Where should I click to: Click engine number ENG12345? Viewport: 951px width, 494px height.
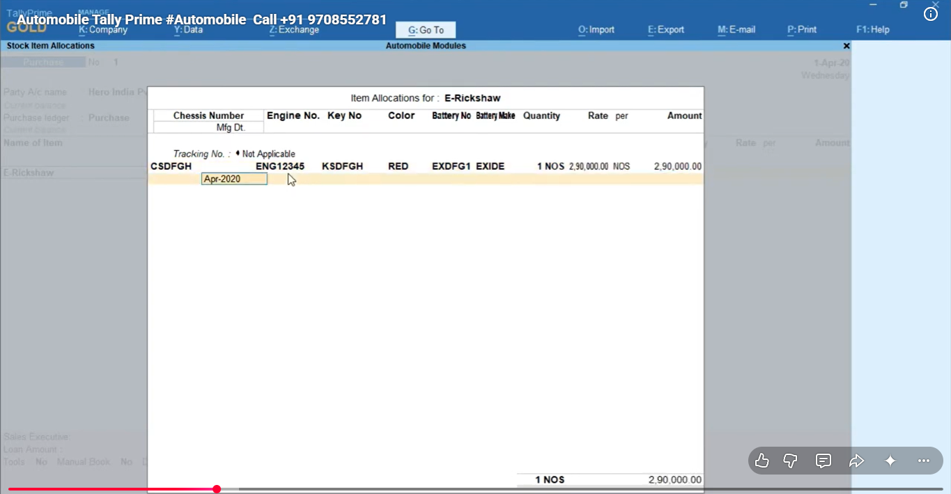coord(280,166)
